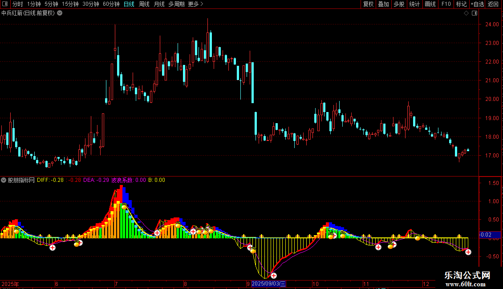Screen dimensions: 503x289
Task: Click the diamond icon above price axis
Action: pos(466,13)
